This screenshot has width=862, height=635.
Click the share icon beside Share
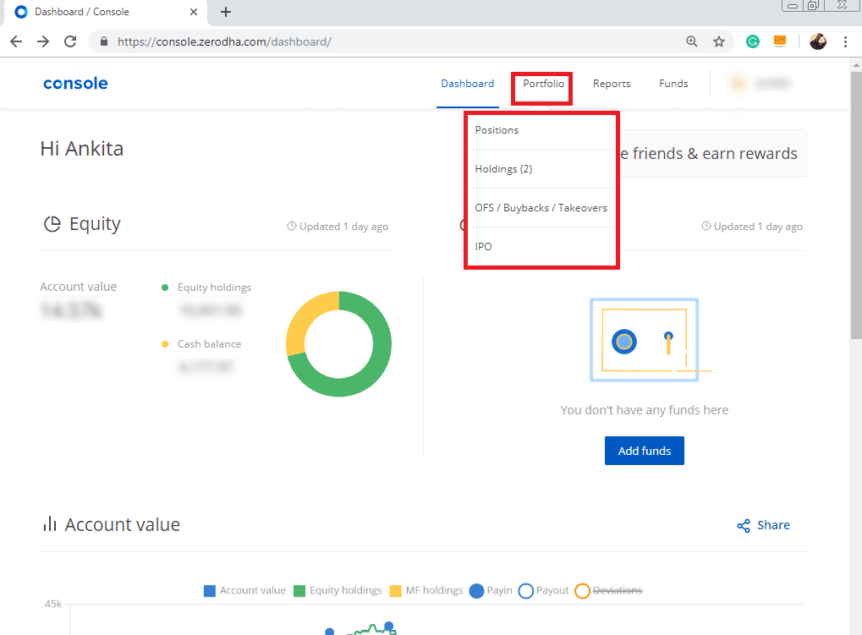(x=744, y=526)
